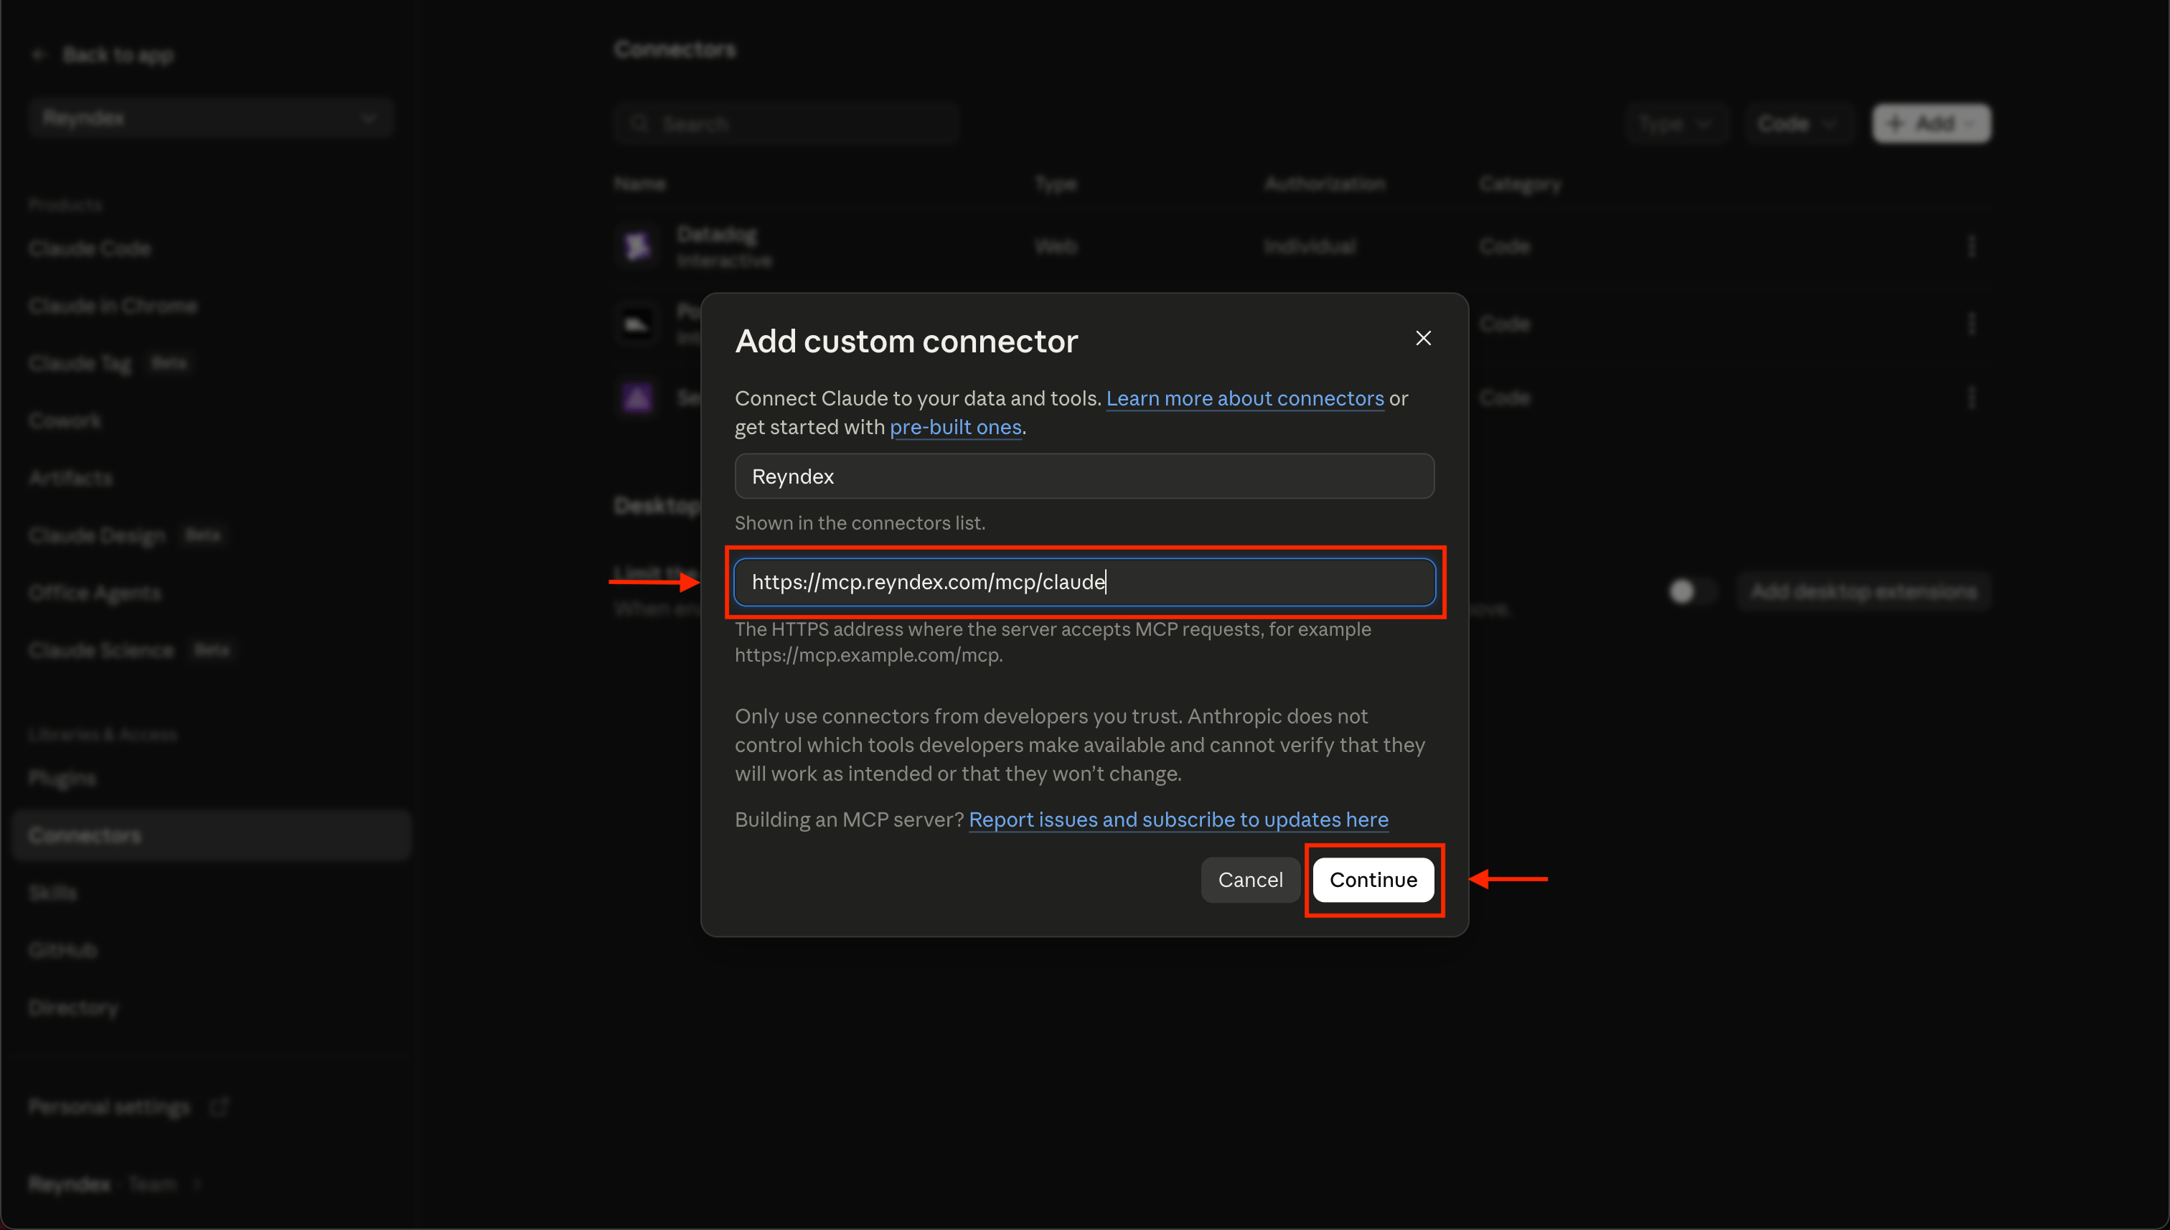This screenshot has height=1230, width=2170.
Task: Open Claude in Chrome sidebar item
Action: 113,306
